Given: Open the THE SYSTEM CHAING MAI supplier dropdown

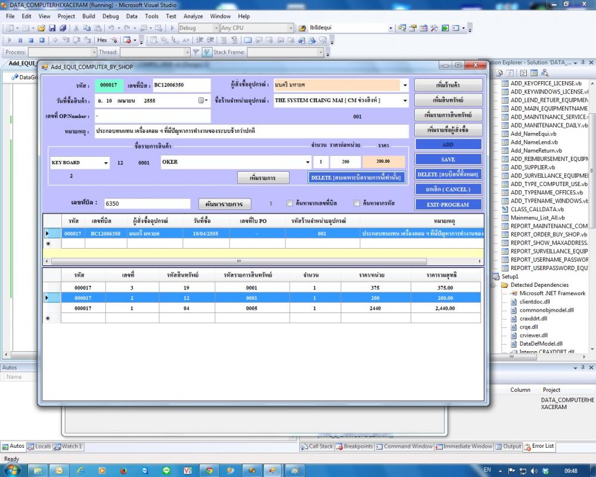Looking at the screenshot, I should (405, 101).
